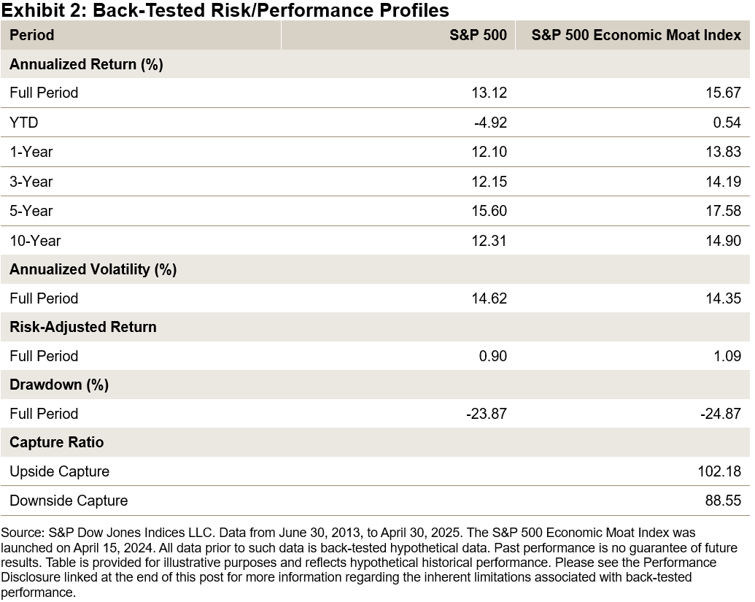Image resolution: width=755 pixels, height=602 pixels.
Task: Click the Upside Capture row label
Action: click(60, 471)
